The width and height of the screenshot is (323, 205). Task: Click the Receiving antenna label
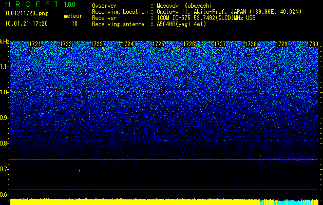coord(118,24)
